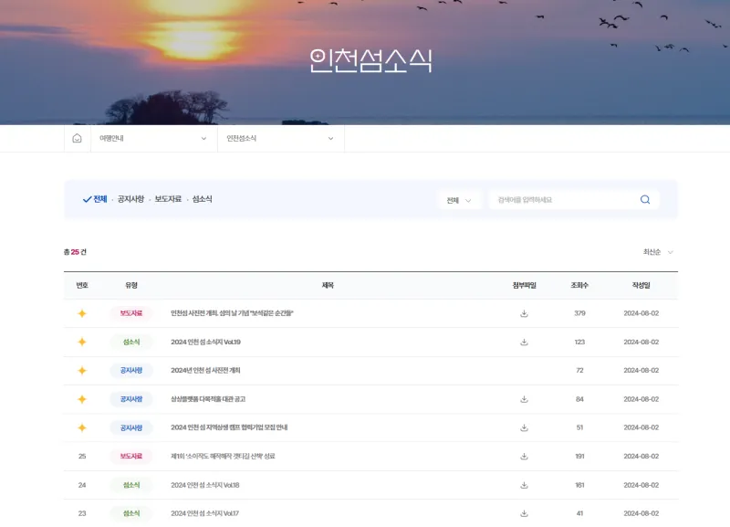Open the 최신순 sort order dropdown
Viewport: 730px width, 527px height.
[x=658, y=252]
